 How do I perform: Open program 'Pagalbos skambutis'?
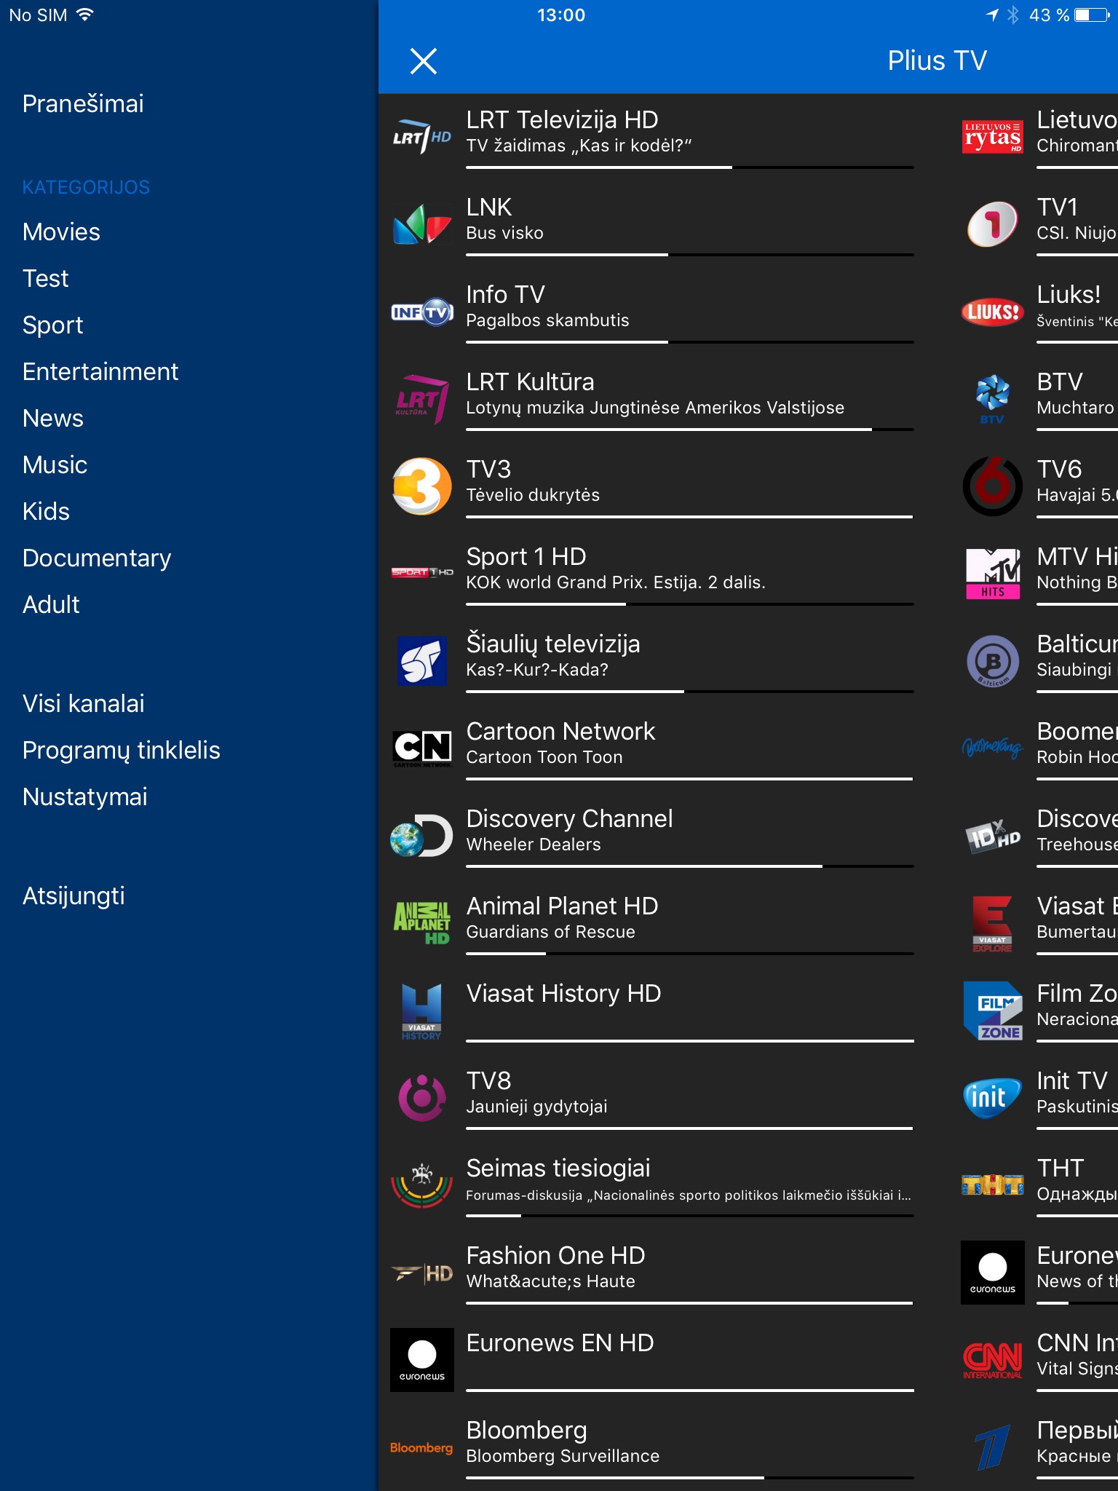coord(547,320)
